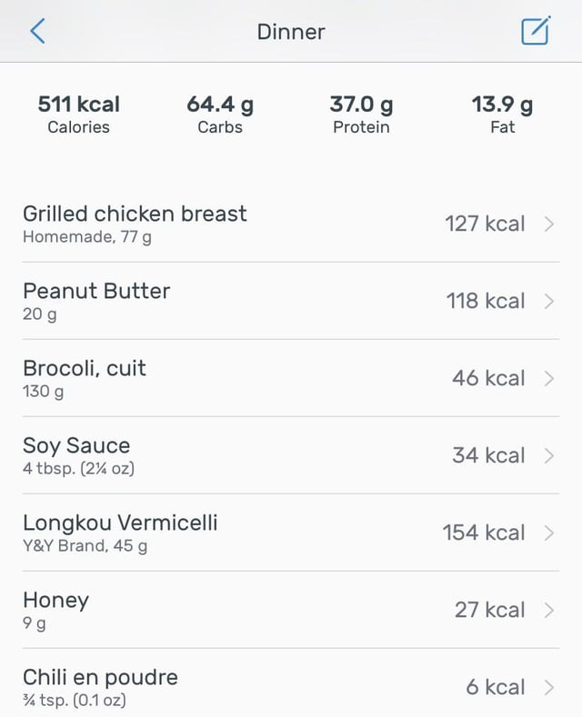Viewport: 582px width, 717px height.
Task: Select the Honey food entry
Action: 291,611
